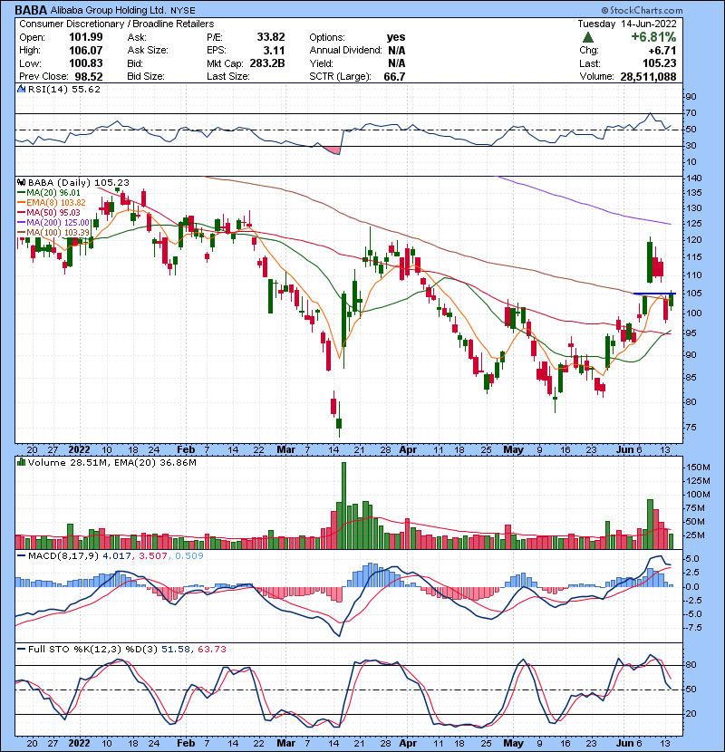Click the Low value 100.83
Image resolution: width=725 pixels, height=752 pixels.
(x=86, y=63)
